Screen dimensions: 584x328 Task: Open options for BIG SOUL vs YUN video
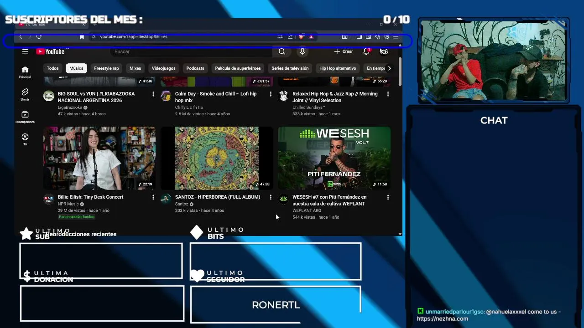[x=153, y=94]
